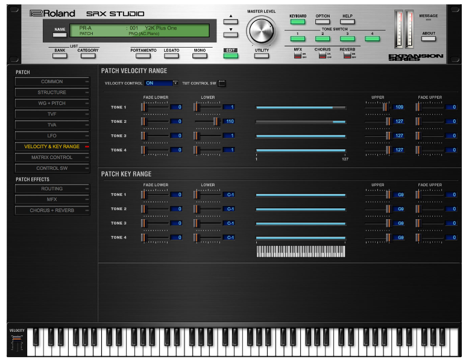The height and width of the screenshot is (362, 466).
Task: Click Tone 4 velocity Fade Upper slider
Action: 429,150
